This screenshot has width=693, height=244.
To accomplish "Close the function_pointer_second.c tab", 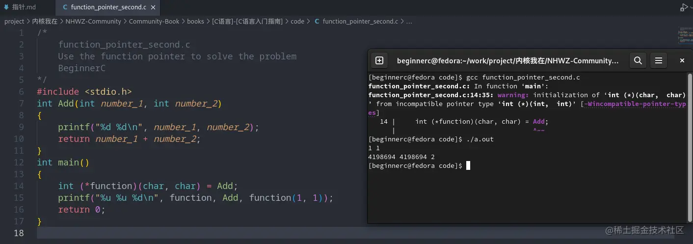I will coord(153,7).
